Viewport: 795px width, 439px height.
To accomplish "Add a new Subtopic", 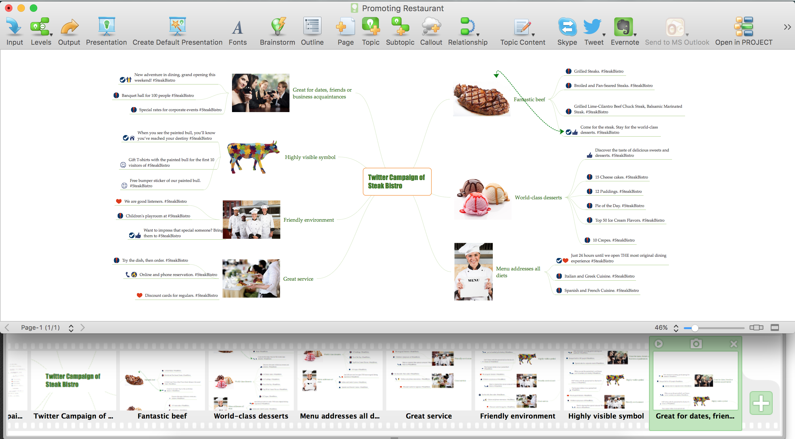I will 400,27.
